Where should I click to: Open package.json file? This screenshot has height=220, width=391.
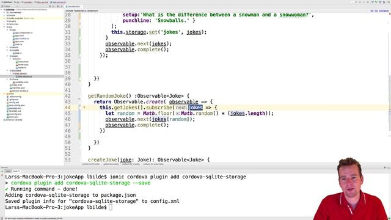pos(14,108)
